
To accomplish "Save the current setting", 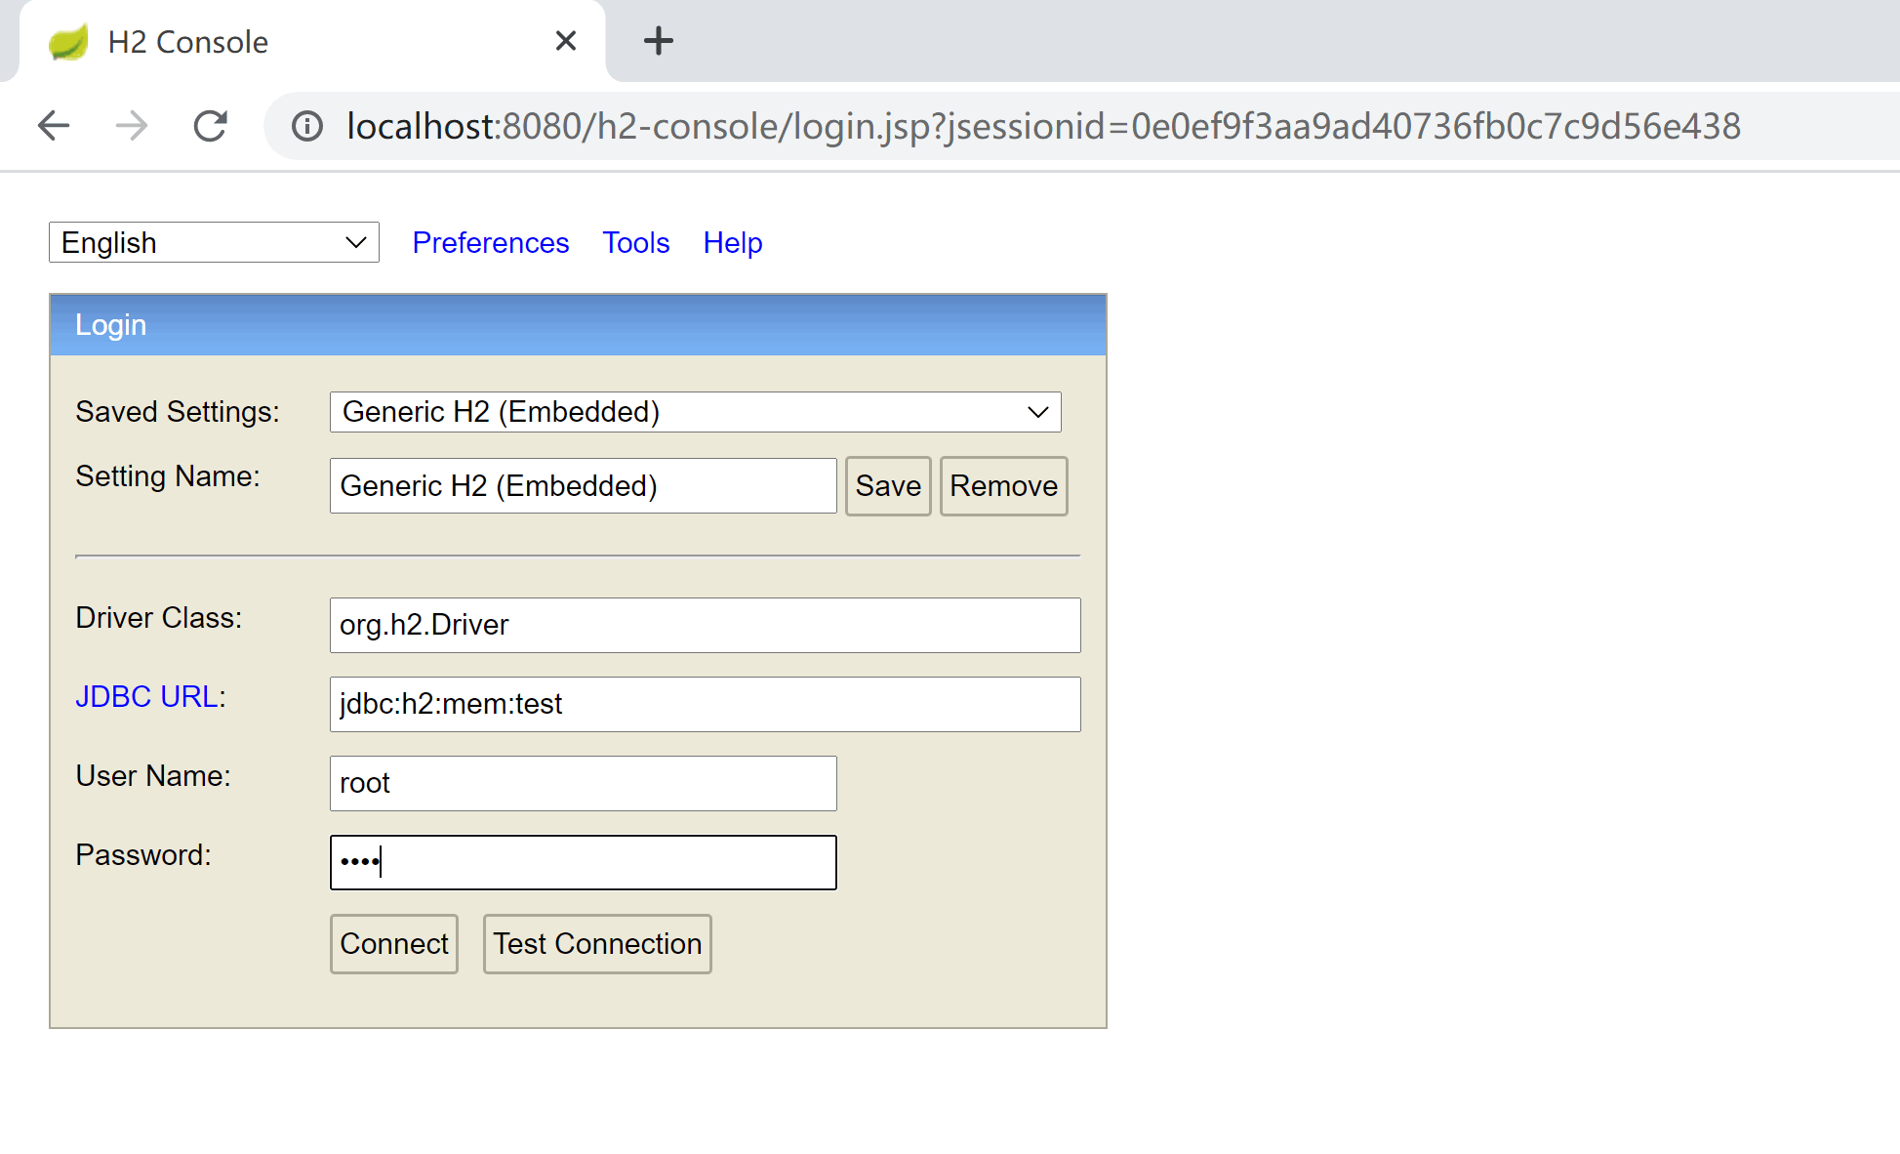I will coord(888,485).
